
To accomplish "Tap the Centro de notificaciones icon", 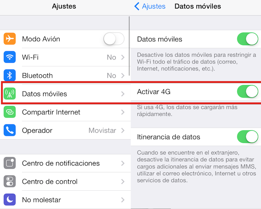I will coord(10,163).
